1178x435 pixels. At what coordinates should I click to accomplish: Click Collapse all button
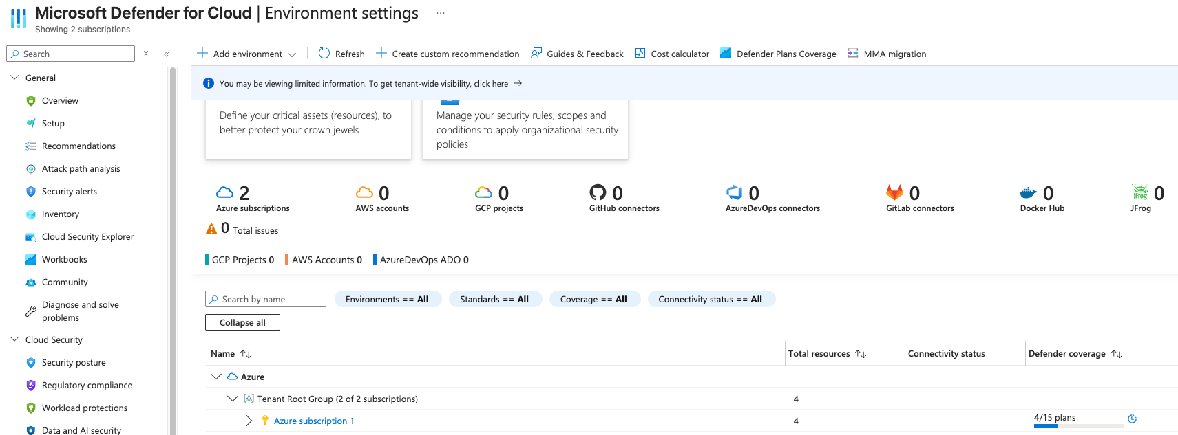coord(242,322)
